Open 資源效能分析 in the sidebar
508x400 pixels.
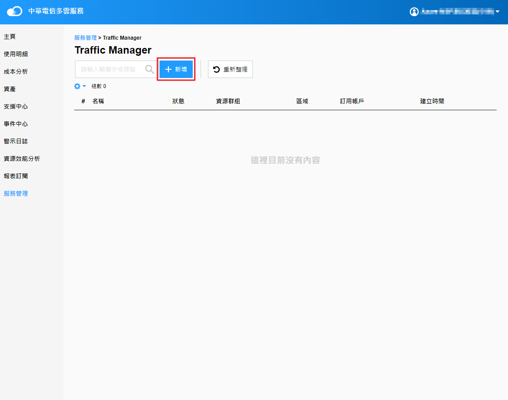click(x=22, y=159)
